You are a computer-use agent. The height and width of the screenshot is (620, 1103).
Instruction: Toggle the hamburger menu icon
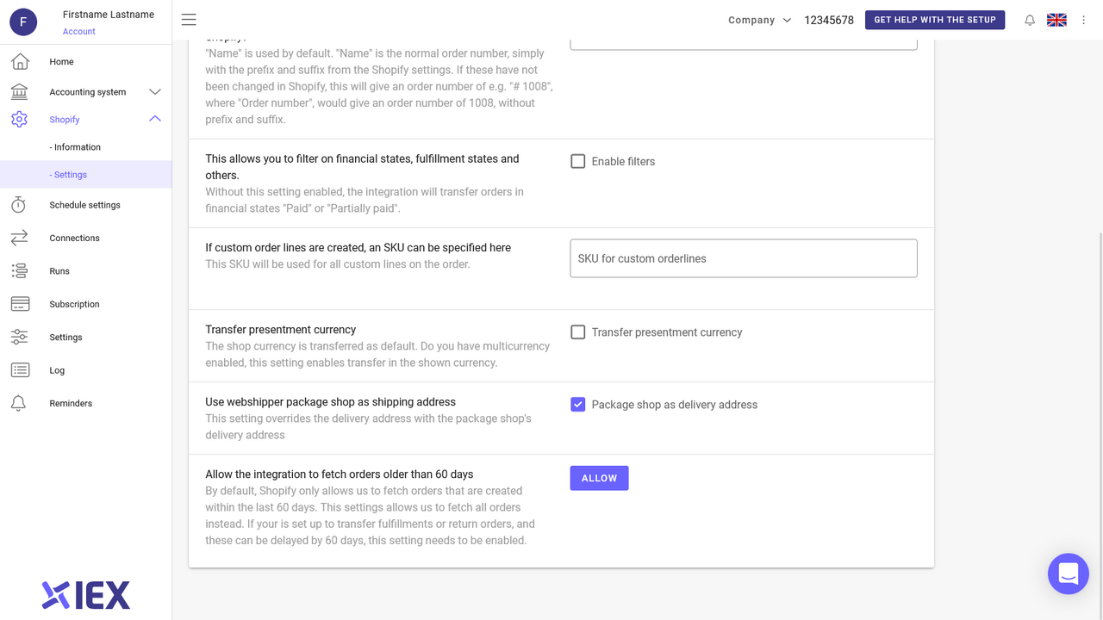pos(189,20)
